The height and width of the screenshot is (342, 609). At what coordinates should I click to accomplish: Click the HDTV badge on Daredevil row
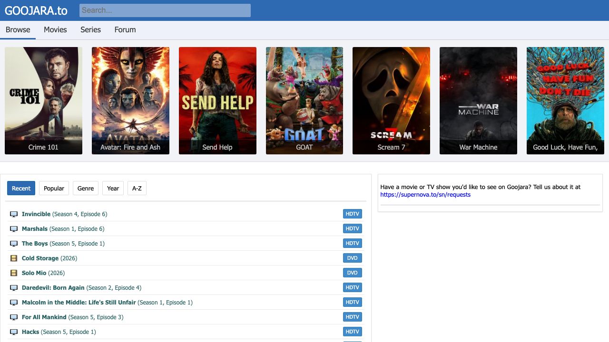coord(353,287)
